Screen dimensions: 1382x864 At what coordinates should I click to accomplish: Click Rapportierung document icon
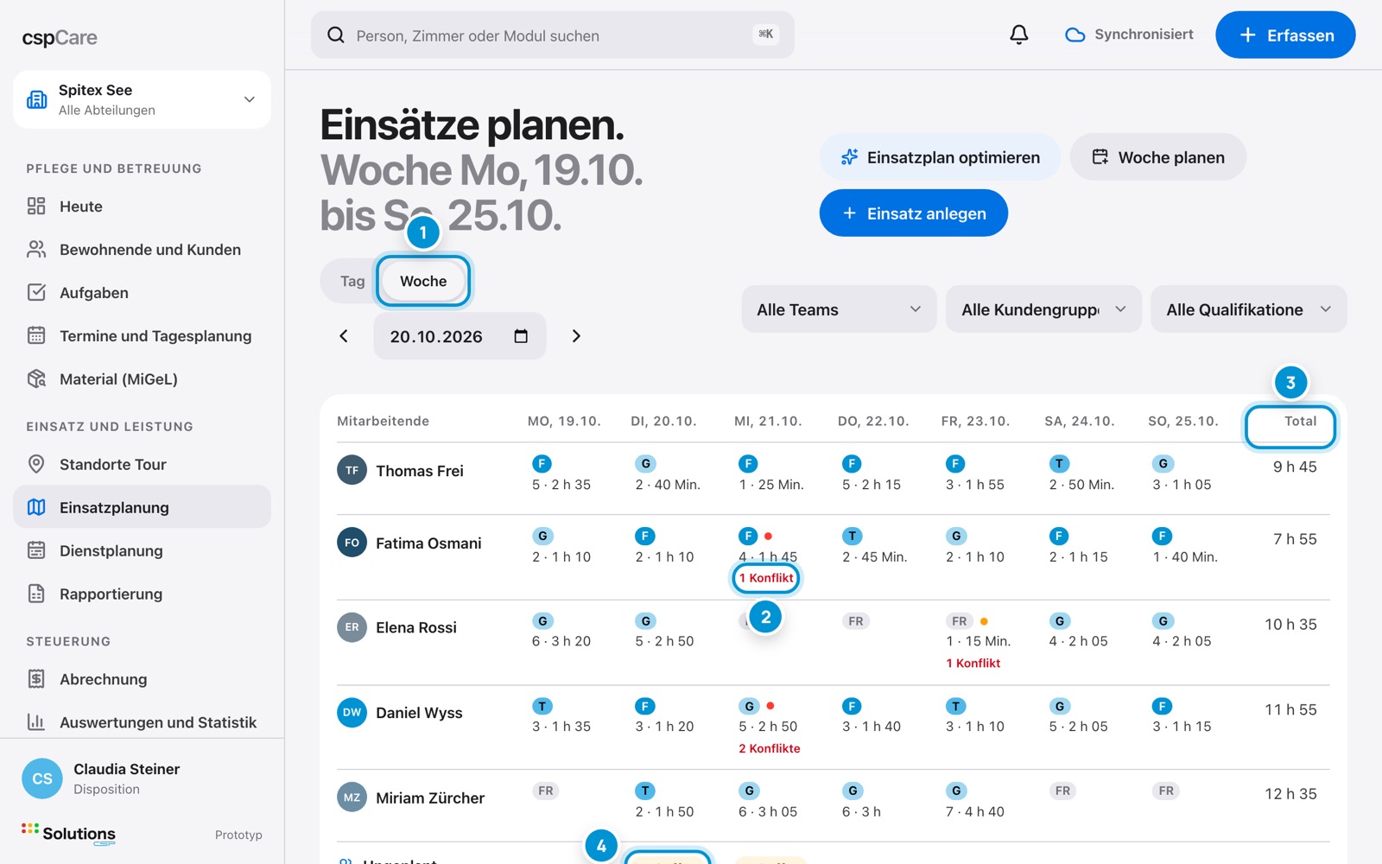pos(36,594)
